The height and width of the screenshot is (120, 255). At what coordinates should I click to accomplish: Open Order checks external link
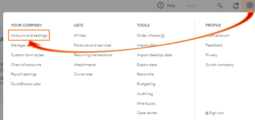[151, 35]
